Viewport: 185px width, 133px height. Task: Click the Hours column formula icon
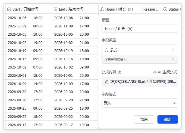[102, 9]
